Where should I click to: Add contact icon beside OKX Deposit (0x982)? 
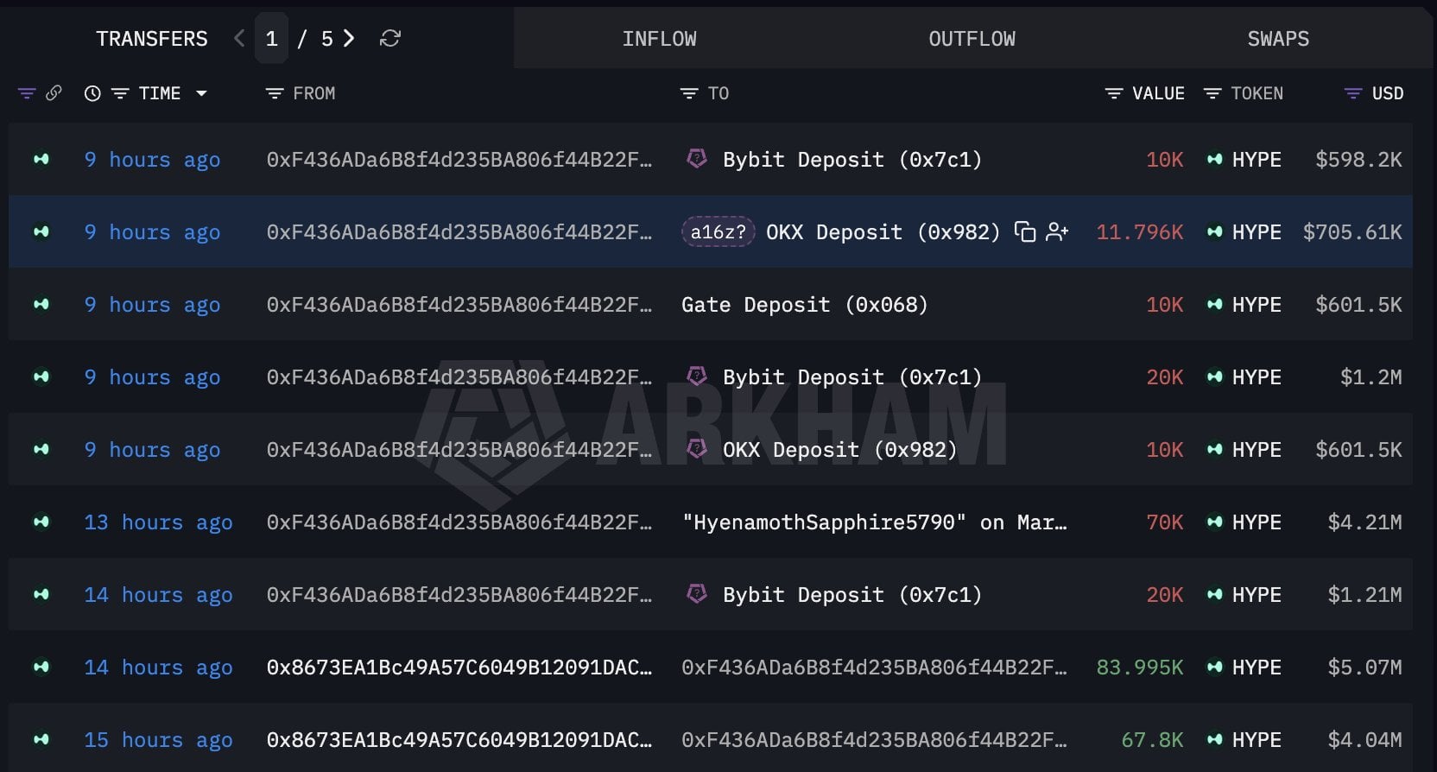pyautogui.click(x=1057, y=232)
